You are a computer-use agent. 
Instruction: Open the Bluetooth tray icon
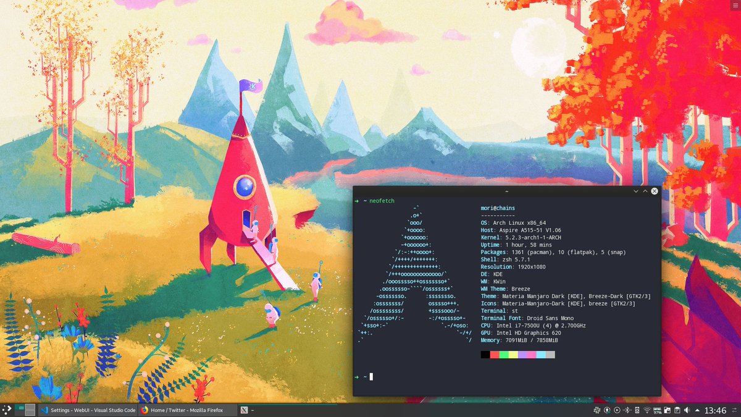tap(627, 410)
